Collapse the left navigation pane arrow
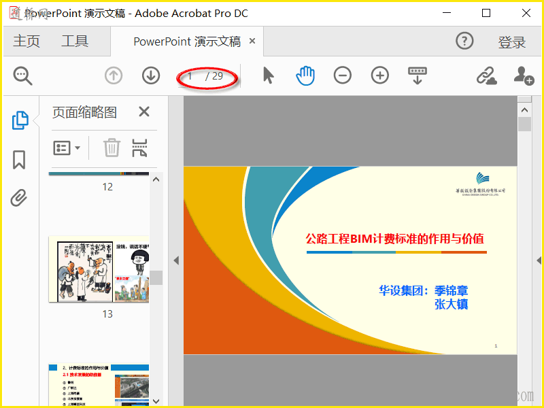The height and width of the screenshot is (408, 544). coord(176,260)
